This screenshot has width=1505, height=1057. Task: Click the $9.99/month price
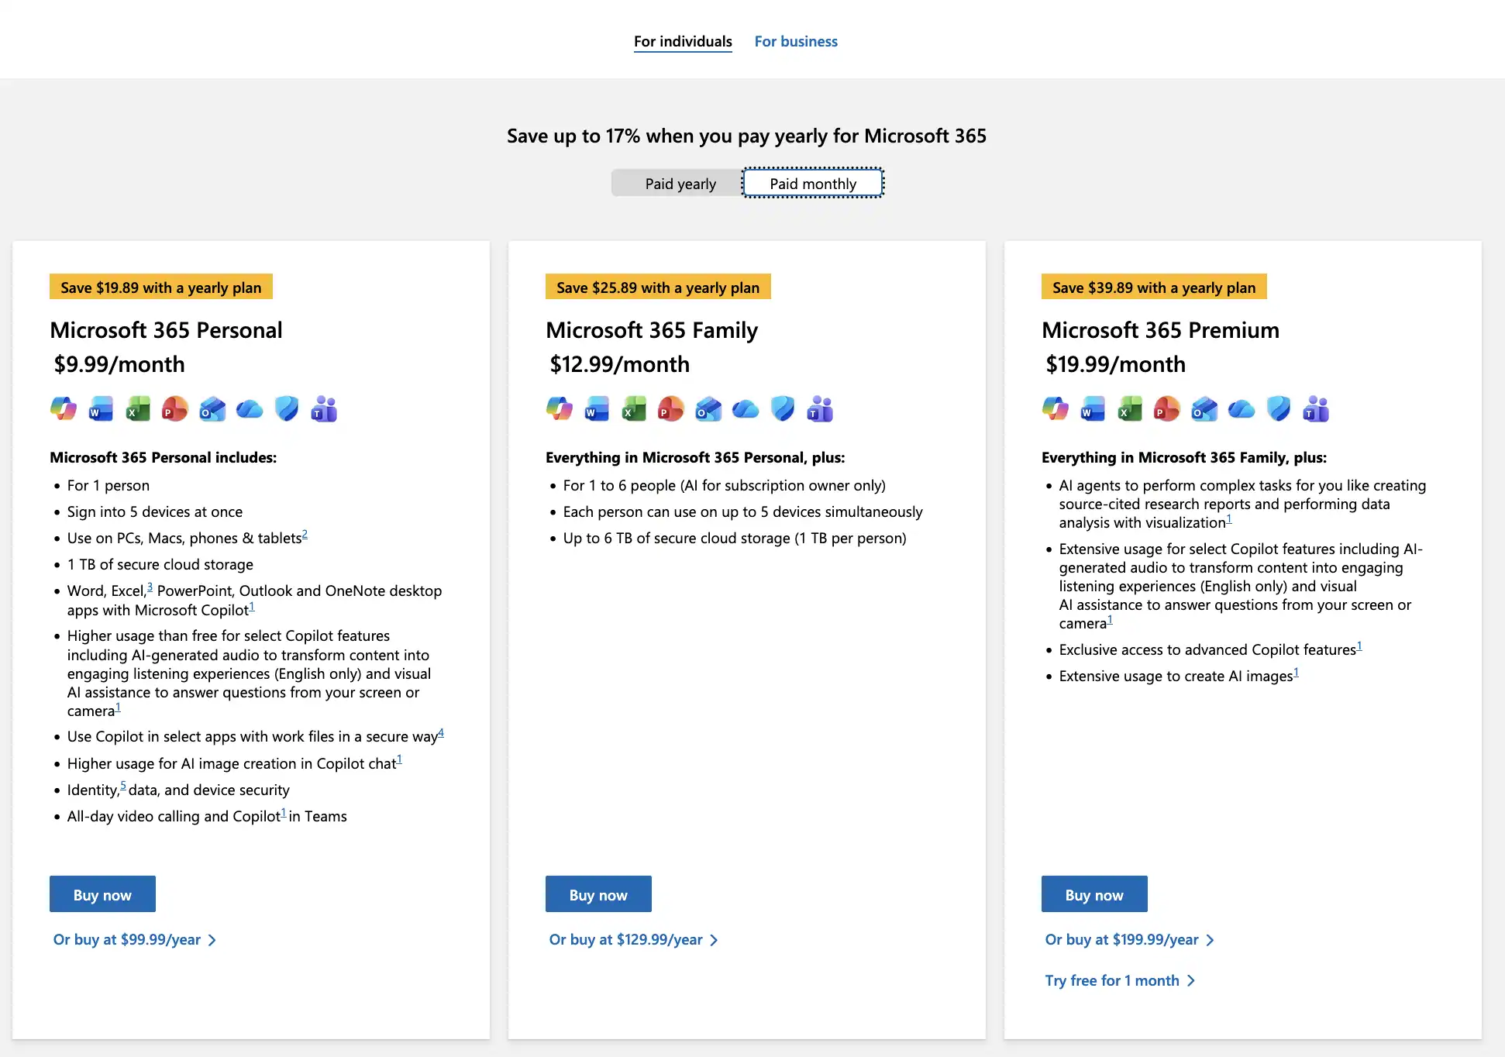(119, 364)
